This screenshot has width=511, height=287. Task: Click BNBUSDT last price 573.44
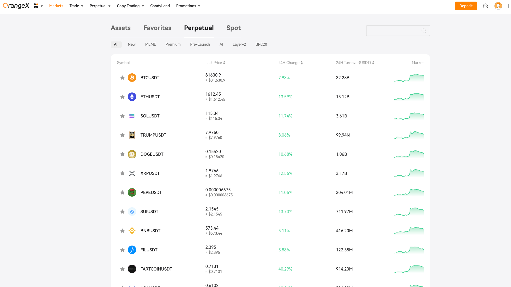[212, 228]
